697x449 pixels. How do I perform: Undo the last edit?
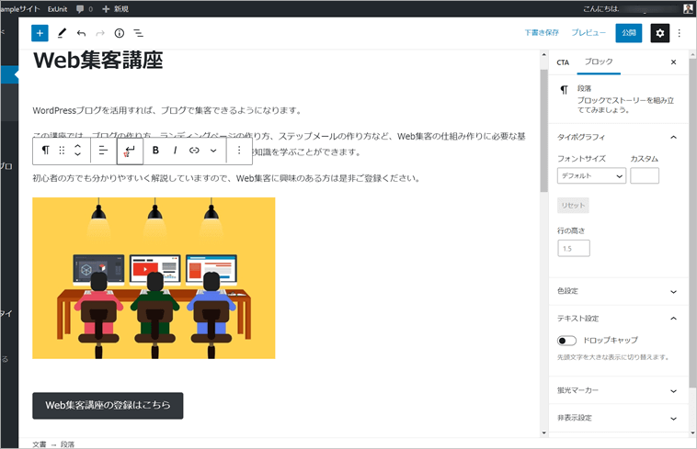coord(81,33)
